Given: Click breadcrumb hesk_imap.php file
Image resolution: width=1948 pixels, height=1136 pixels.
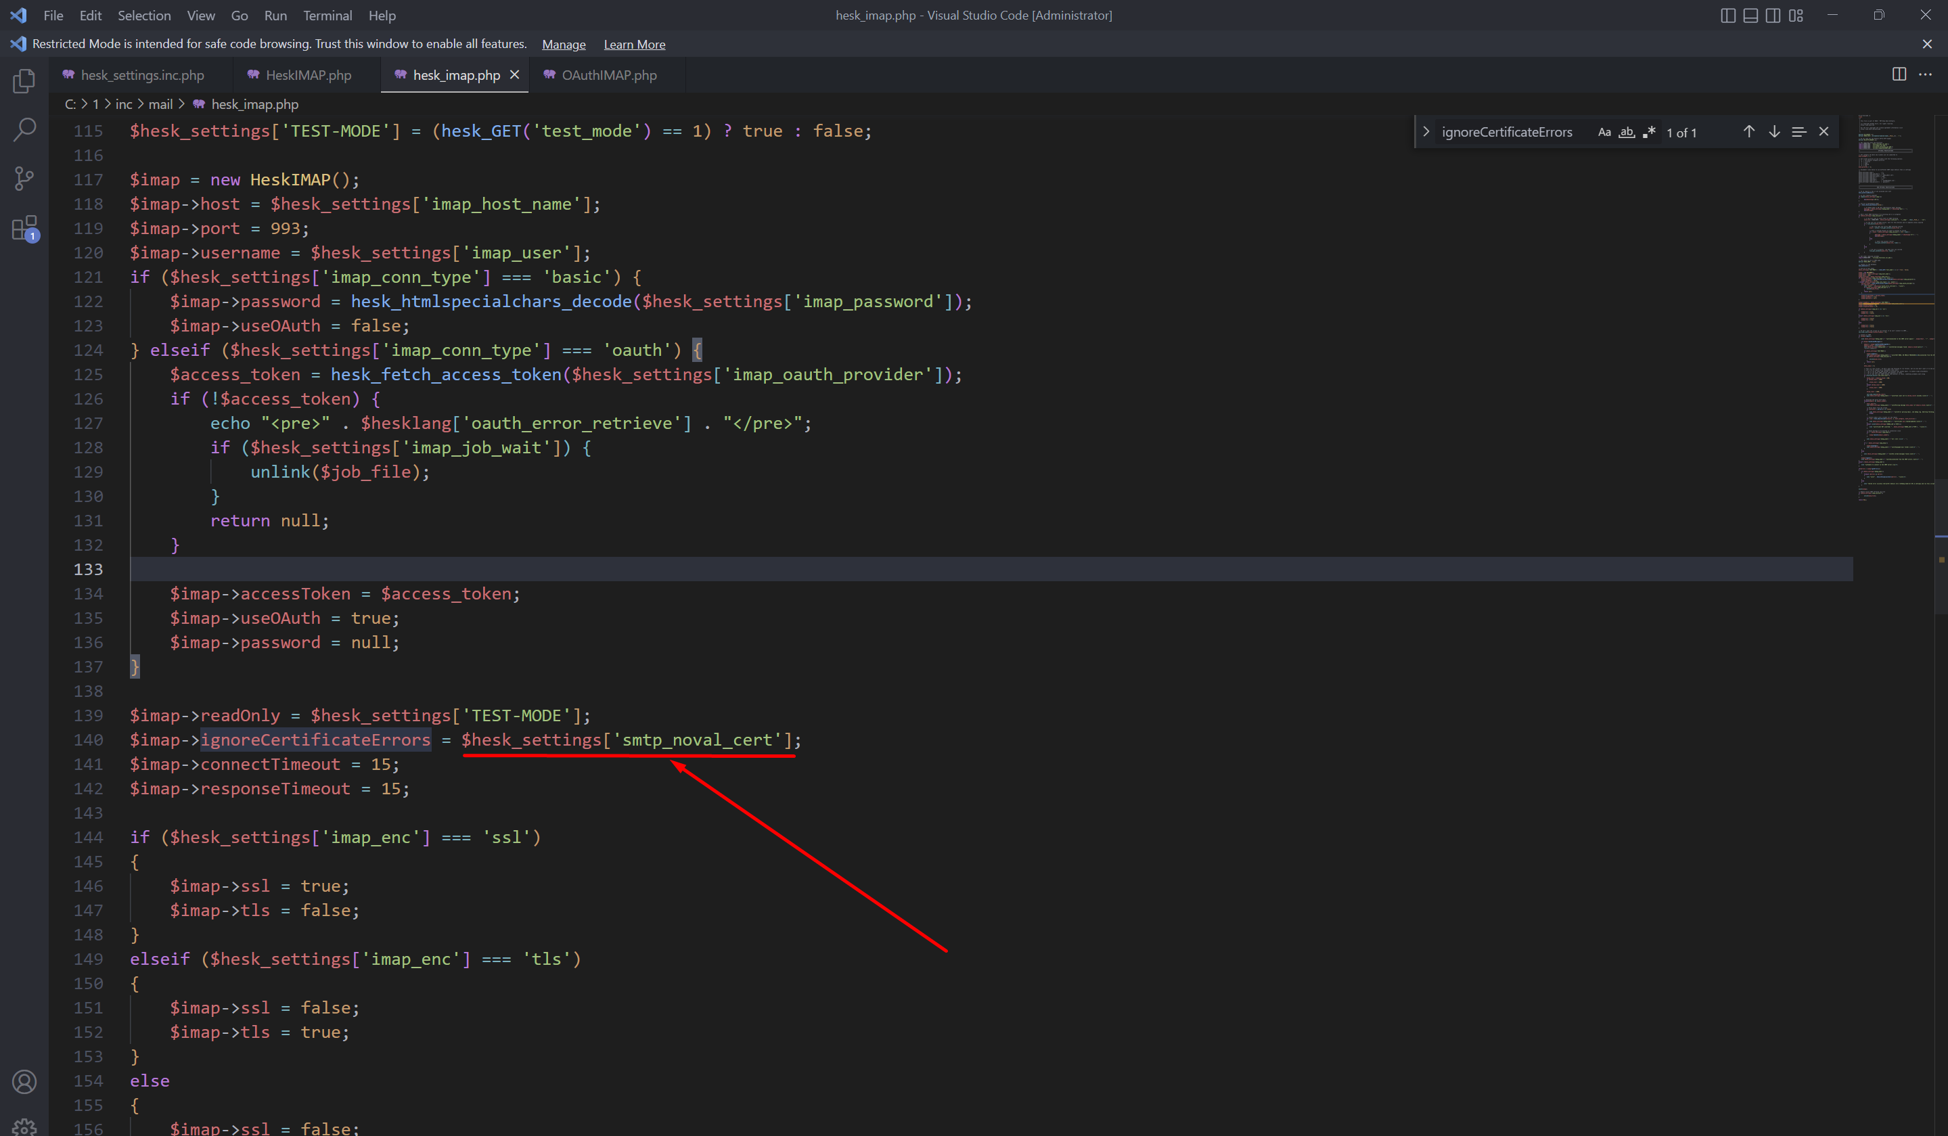Looking at the screenshot, I should tap(254, 104).
